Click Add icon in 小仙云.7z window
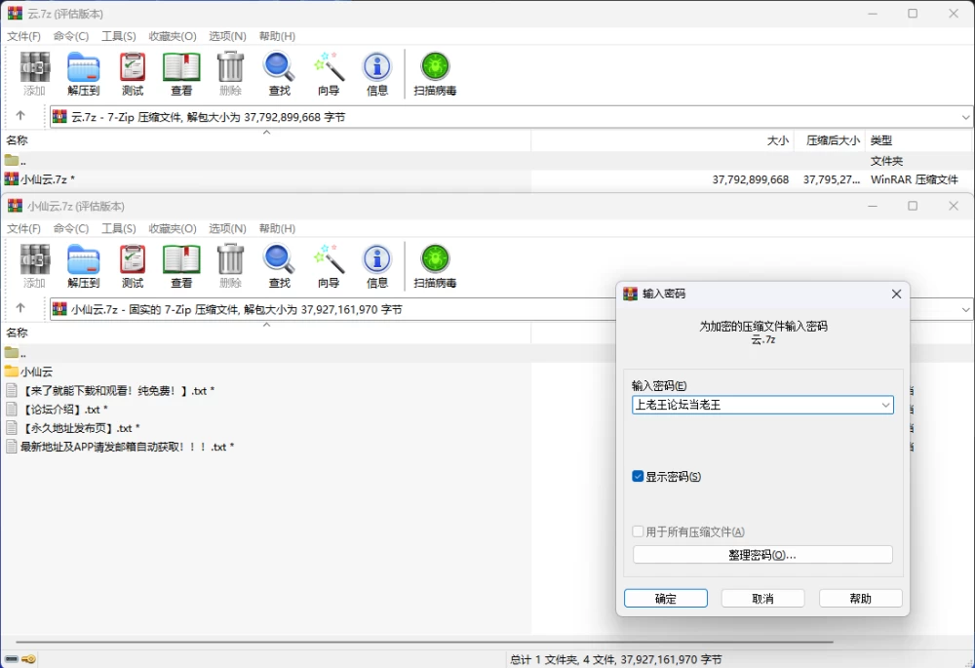975x668 pixels. tap(34, 265)
